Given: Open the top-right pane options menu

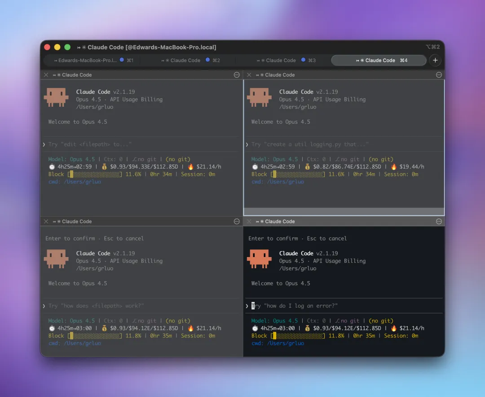Looking at the screenshot, I should (439, 75).
